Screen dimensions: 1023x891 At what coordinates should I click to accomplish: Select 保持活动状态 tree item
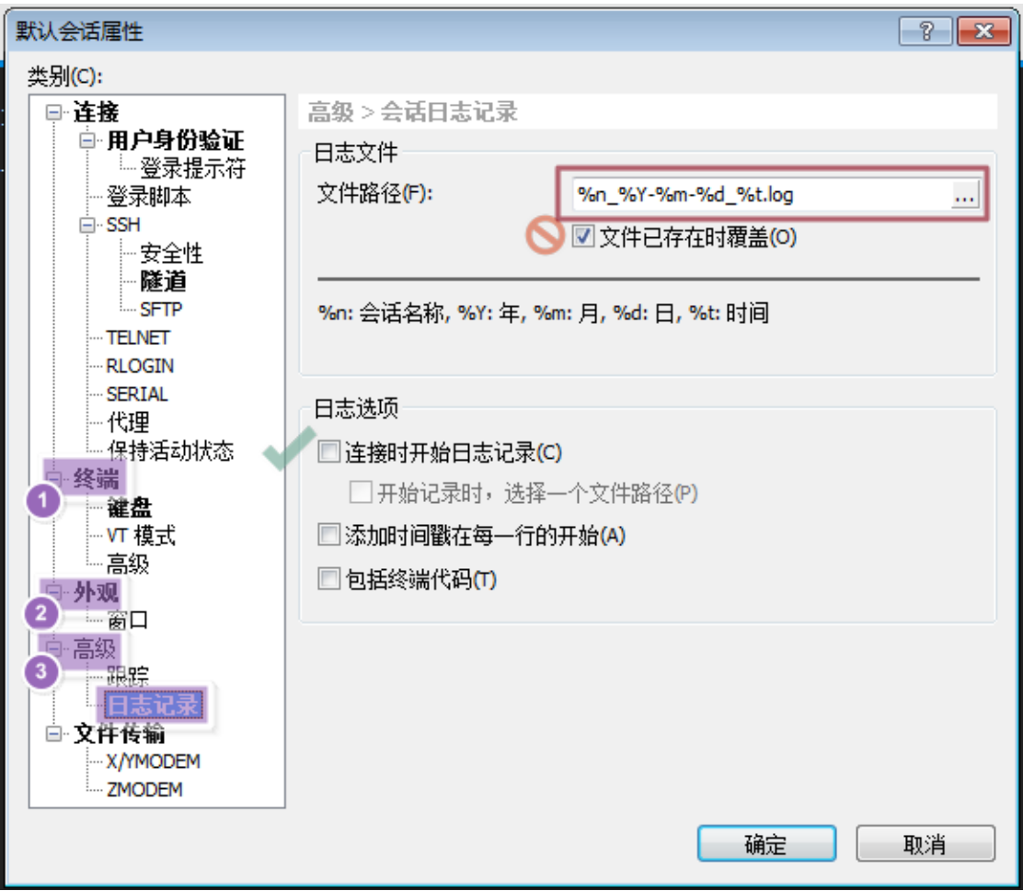(169, 451)
